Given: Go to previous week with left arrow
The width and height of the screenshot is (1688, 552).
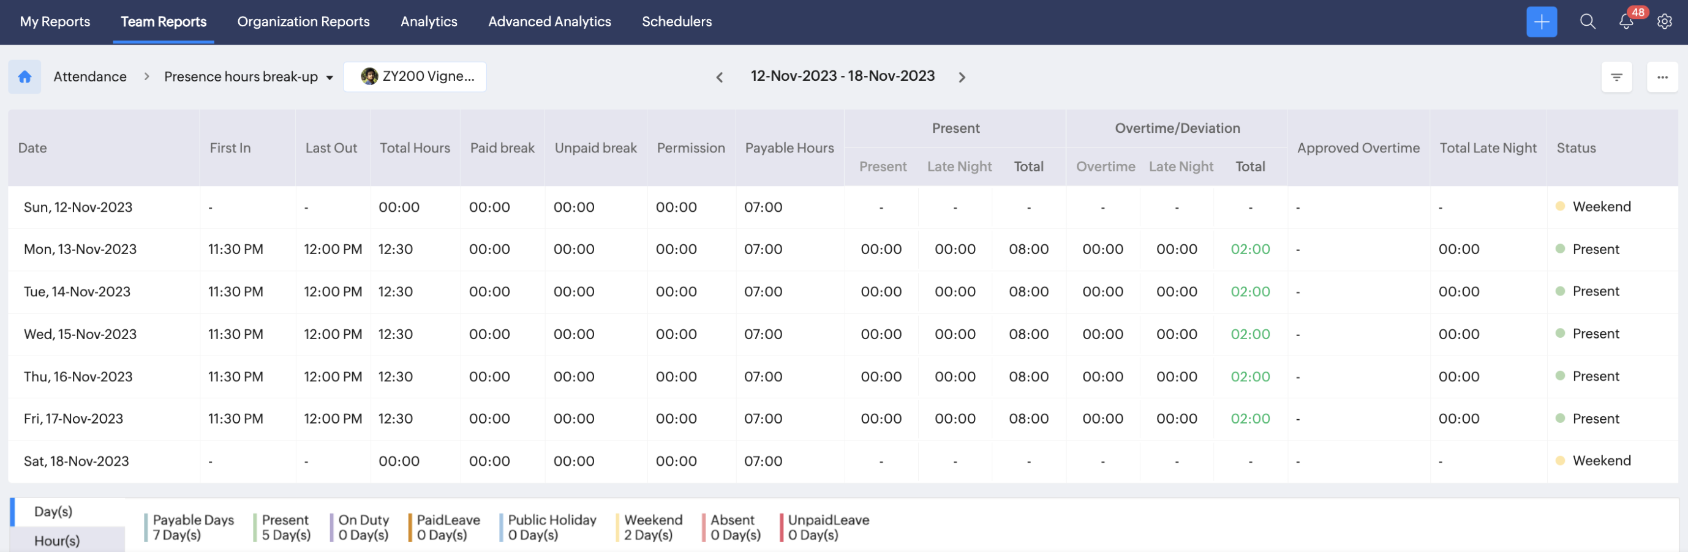Looking at the screenshot, I should tap(719, 77).
